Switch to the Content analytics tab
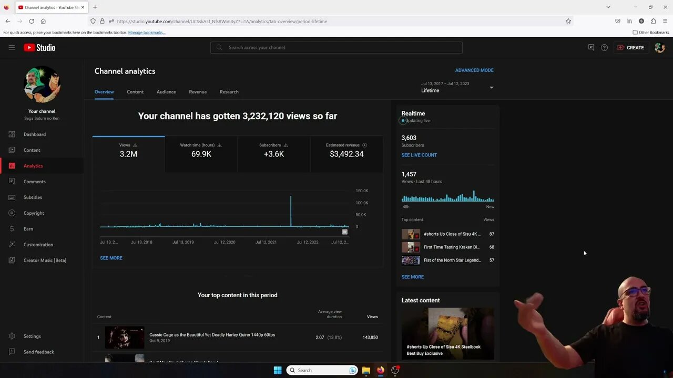The image size is (673, 378). [135, 92]
